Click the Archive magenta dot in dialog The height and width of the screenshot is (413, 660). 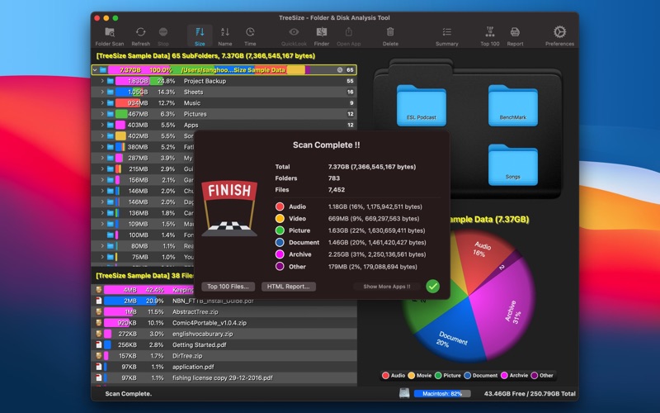pyautogui.click(x=280, y=254)
